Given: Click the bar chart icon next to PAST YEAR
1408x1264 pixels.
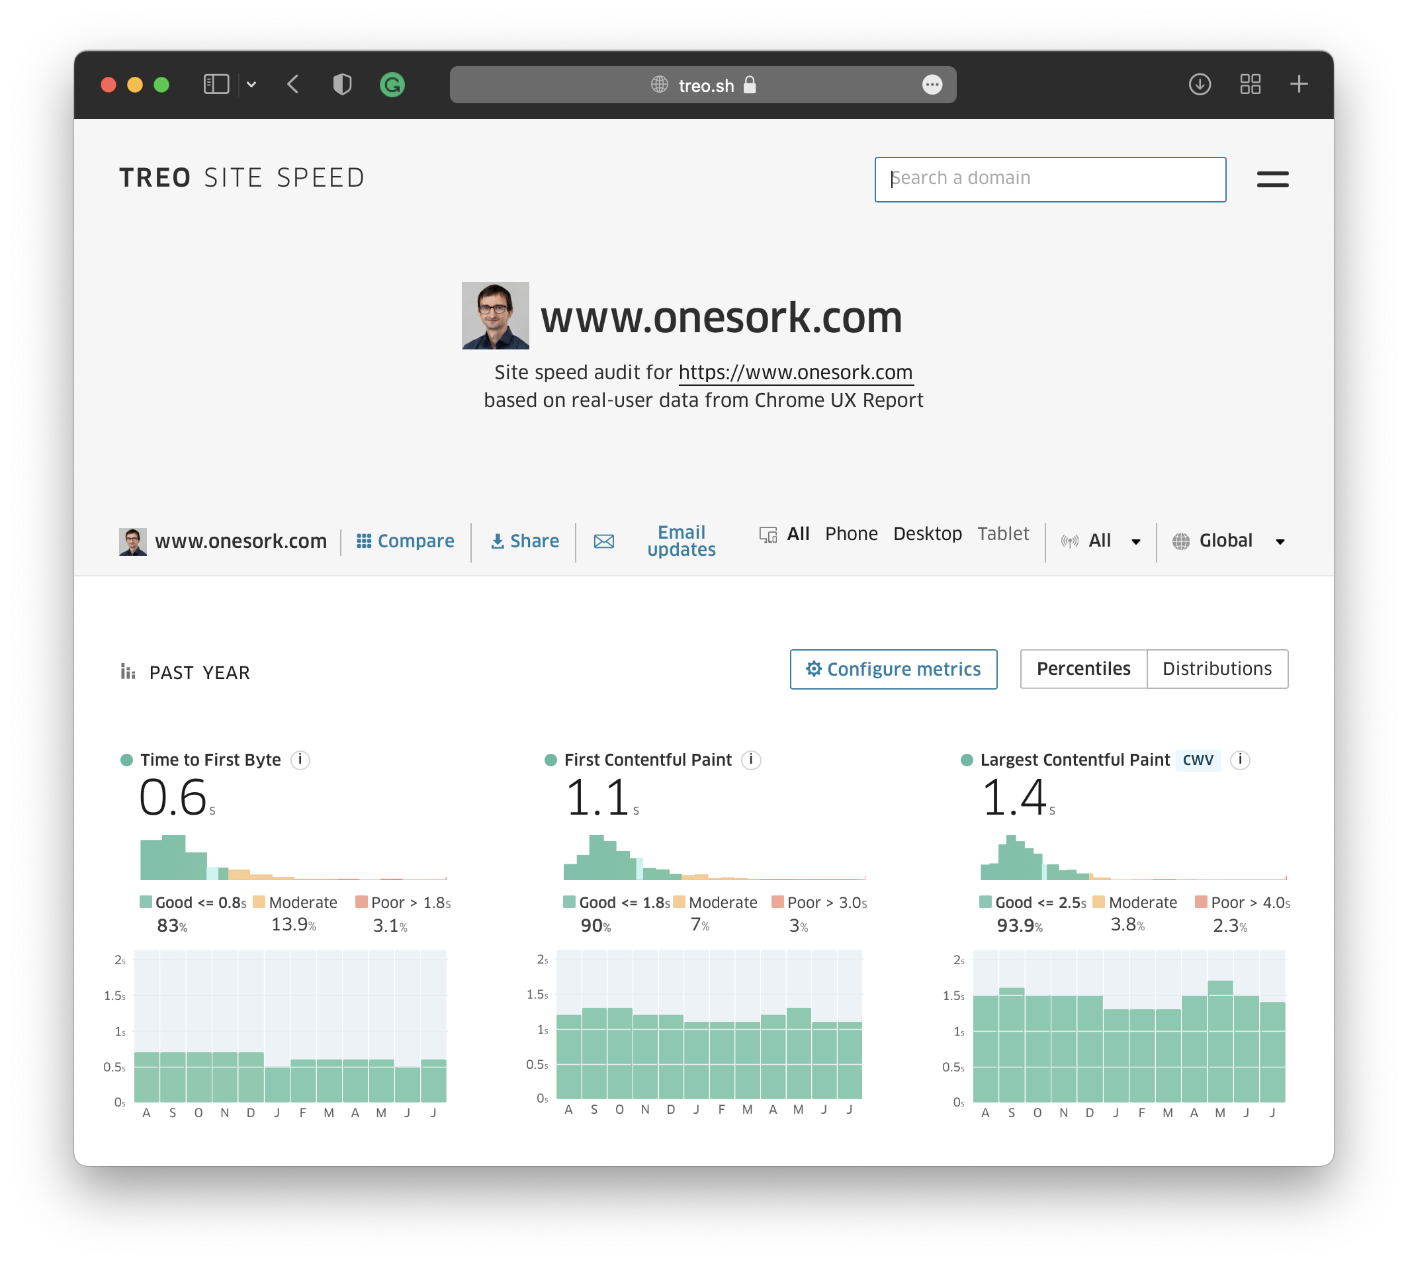Looking at the screenshot, I should 128,672.
